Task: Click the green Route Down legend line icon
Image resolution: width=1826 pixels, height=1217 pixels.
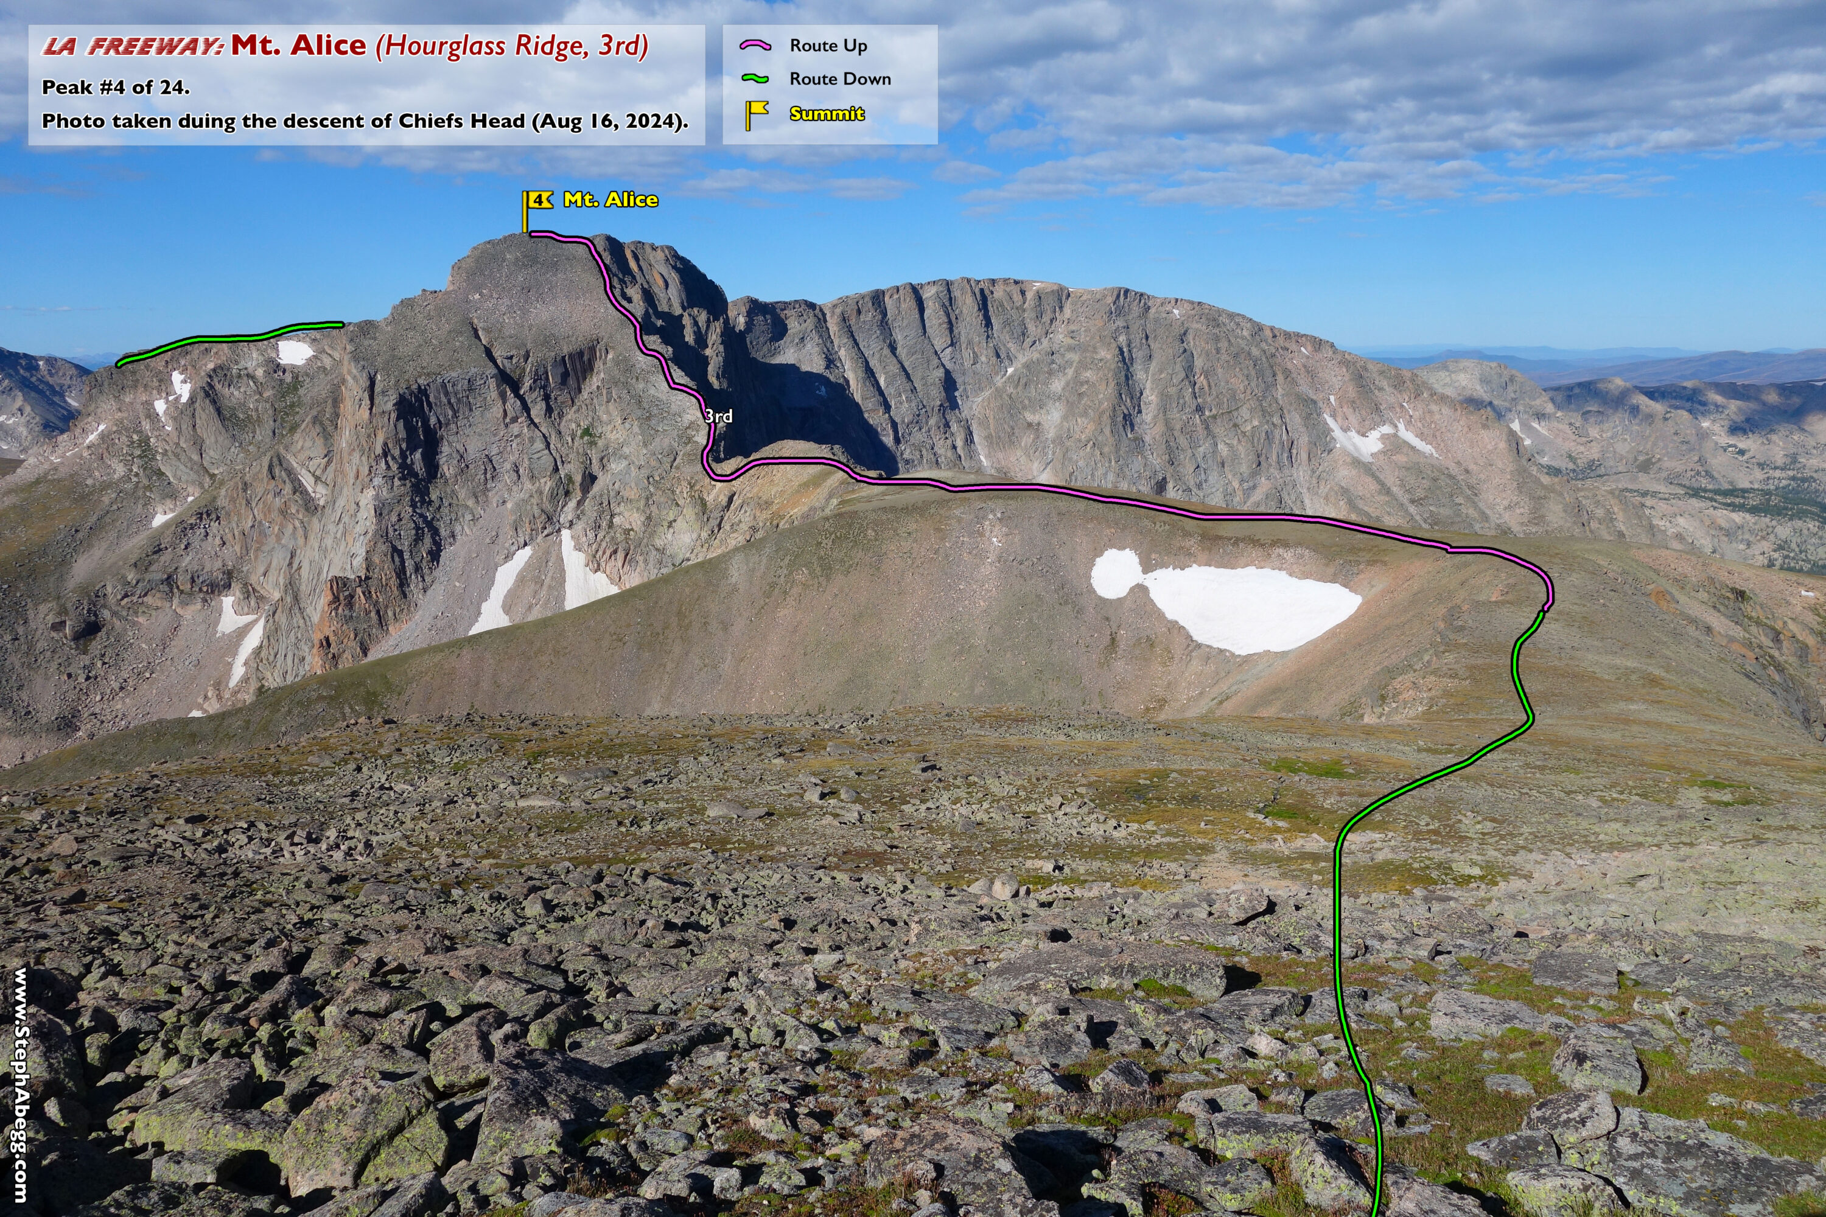Action: coord(755,78)
